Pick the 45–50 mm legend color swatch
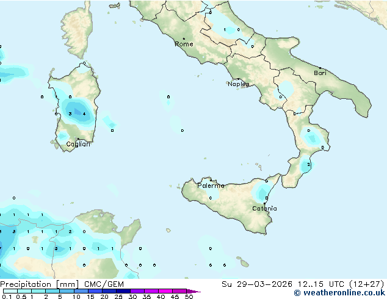The height and width of the screenshot is (299, 387). [x=179, y=291]
